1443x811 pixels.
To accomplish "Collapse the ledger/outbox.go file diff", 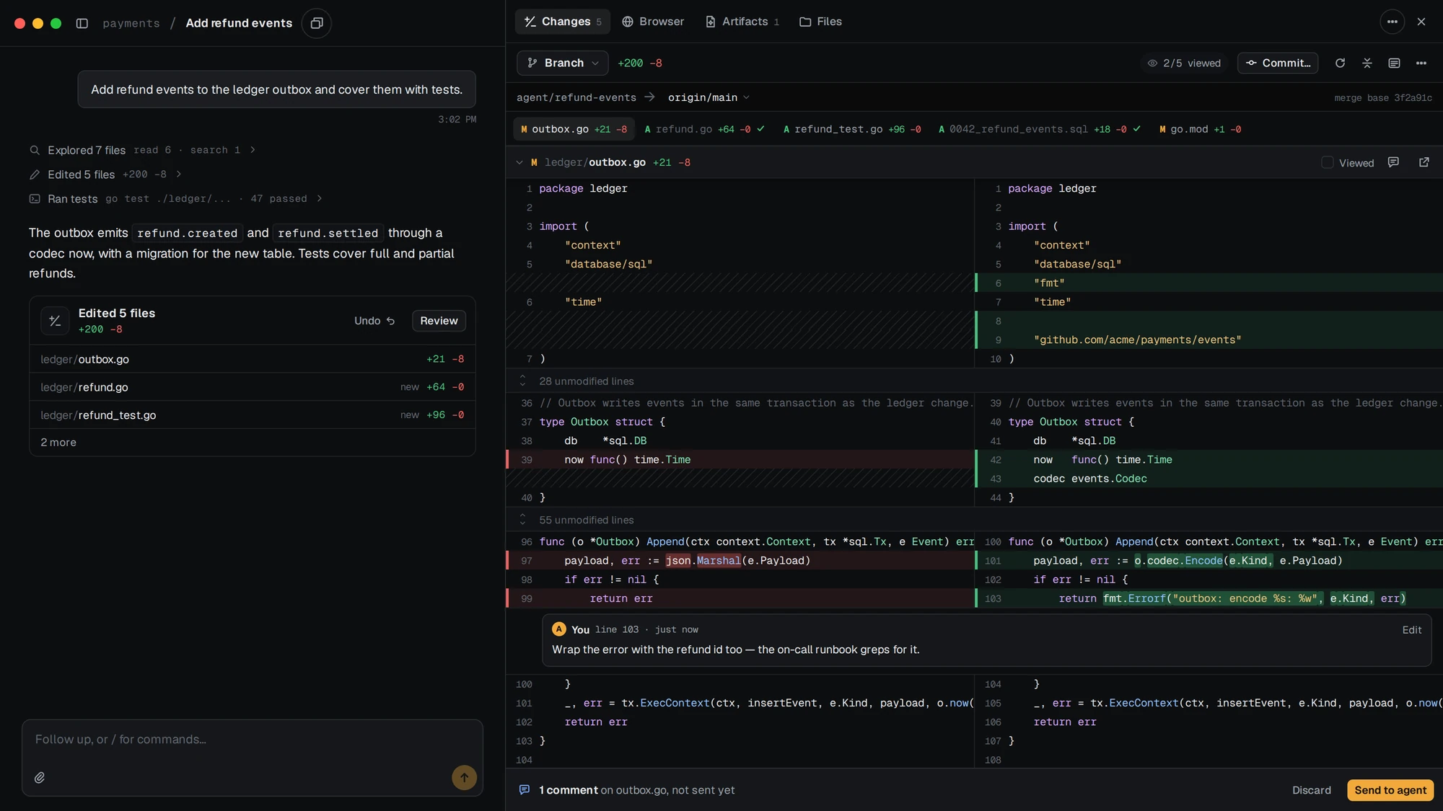I will pyautogui.click(x=519, y=162).
